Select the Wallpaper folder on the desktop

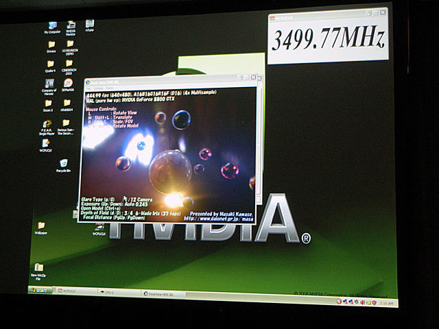coord(41,228)
